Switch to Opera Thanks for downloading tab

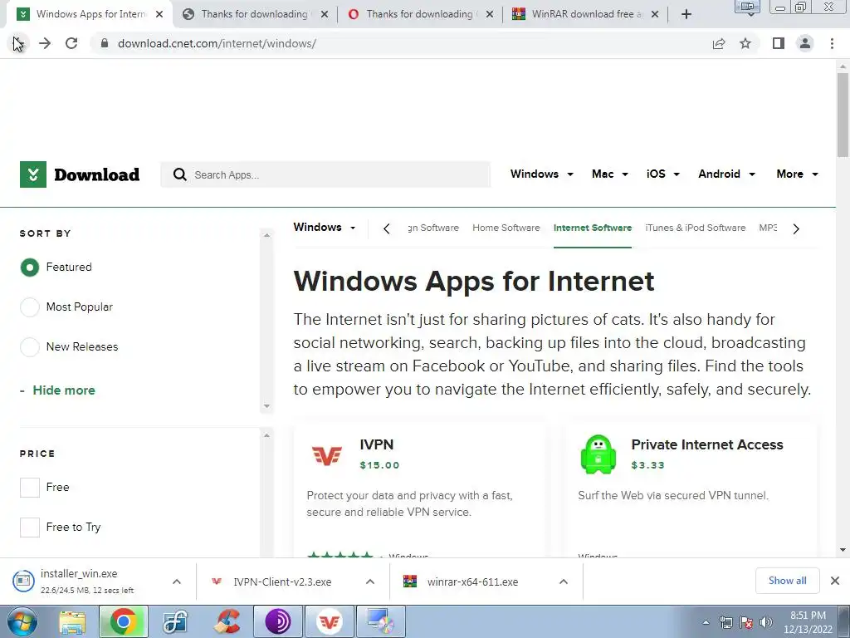419,15
